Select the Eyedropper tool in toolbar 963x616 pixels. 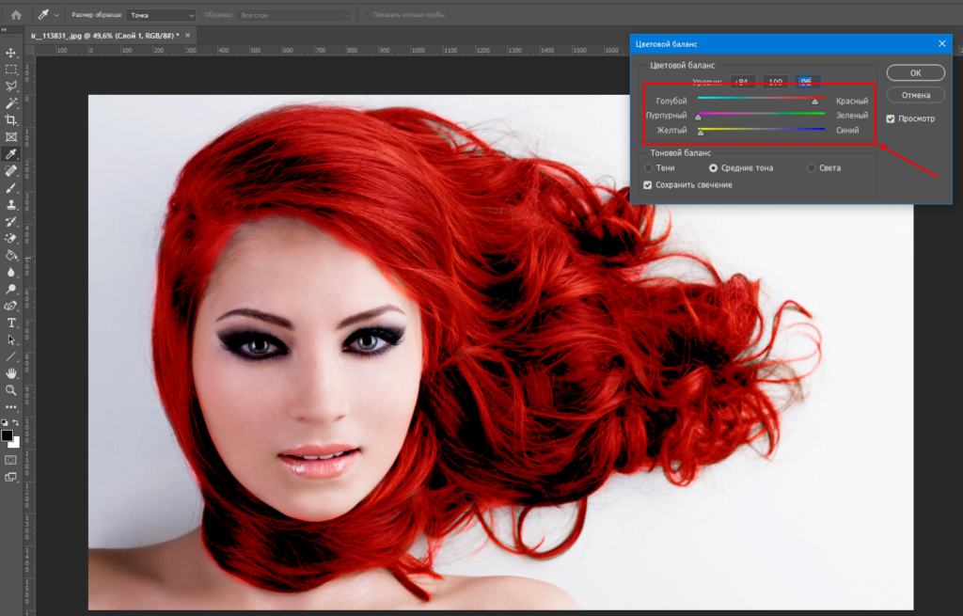11,153
